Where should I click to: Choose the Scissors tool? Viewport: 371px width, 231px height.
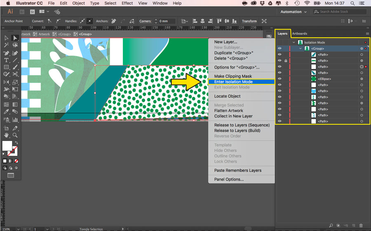[15, 74]
